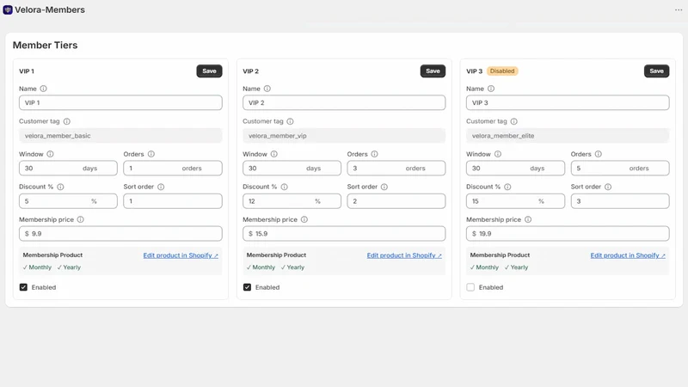Show info icon for VIP 1 Sort order

(x=161, y=187)
